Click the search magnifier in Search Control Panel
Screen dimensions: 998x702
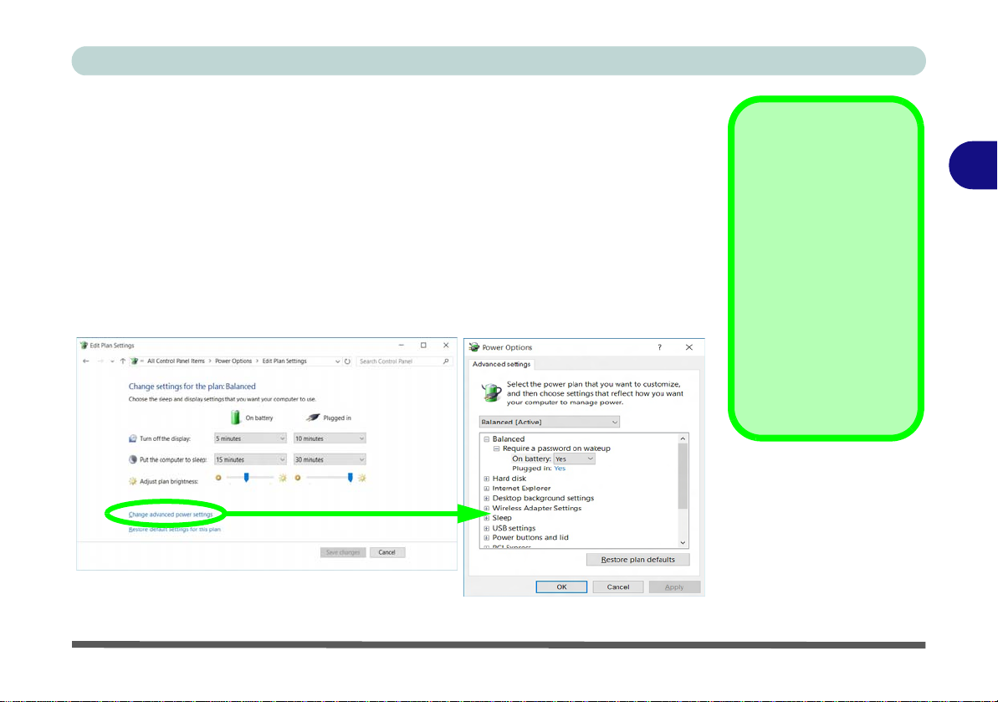(x=446, y=361)
